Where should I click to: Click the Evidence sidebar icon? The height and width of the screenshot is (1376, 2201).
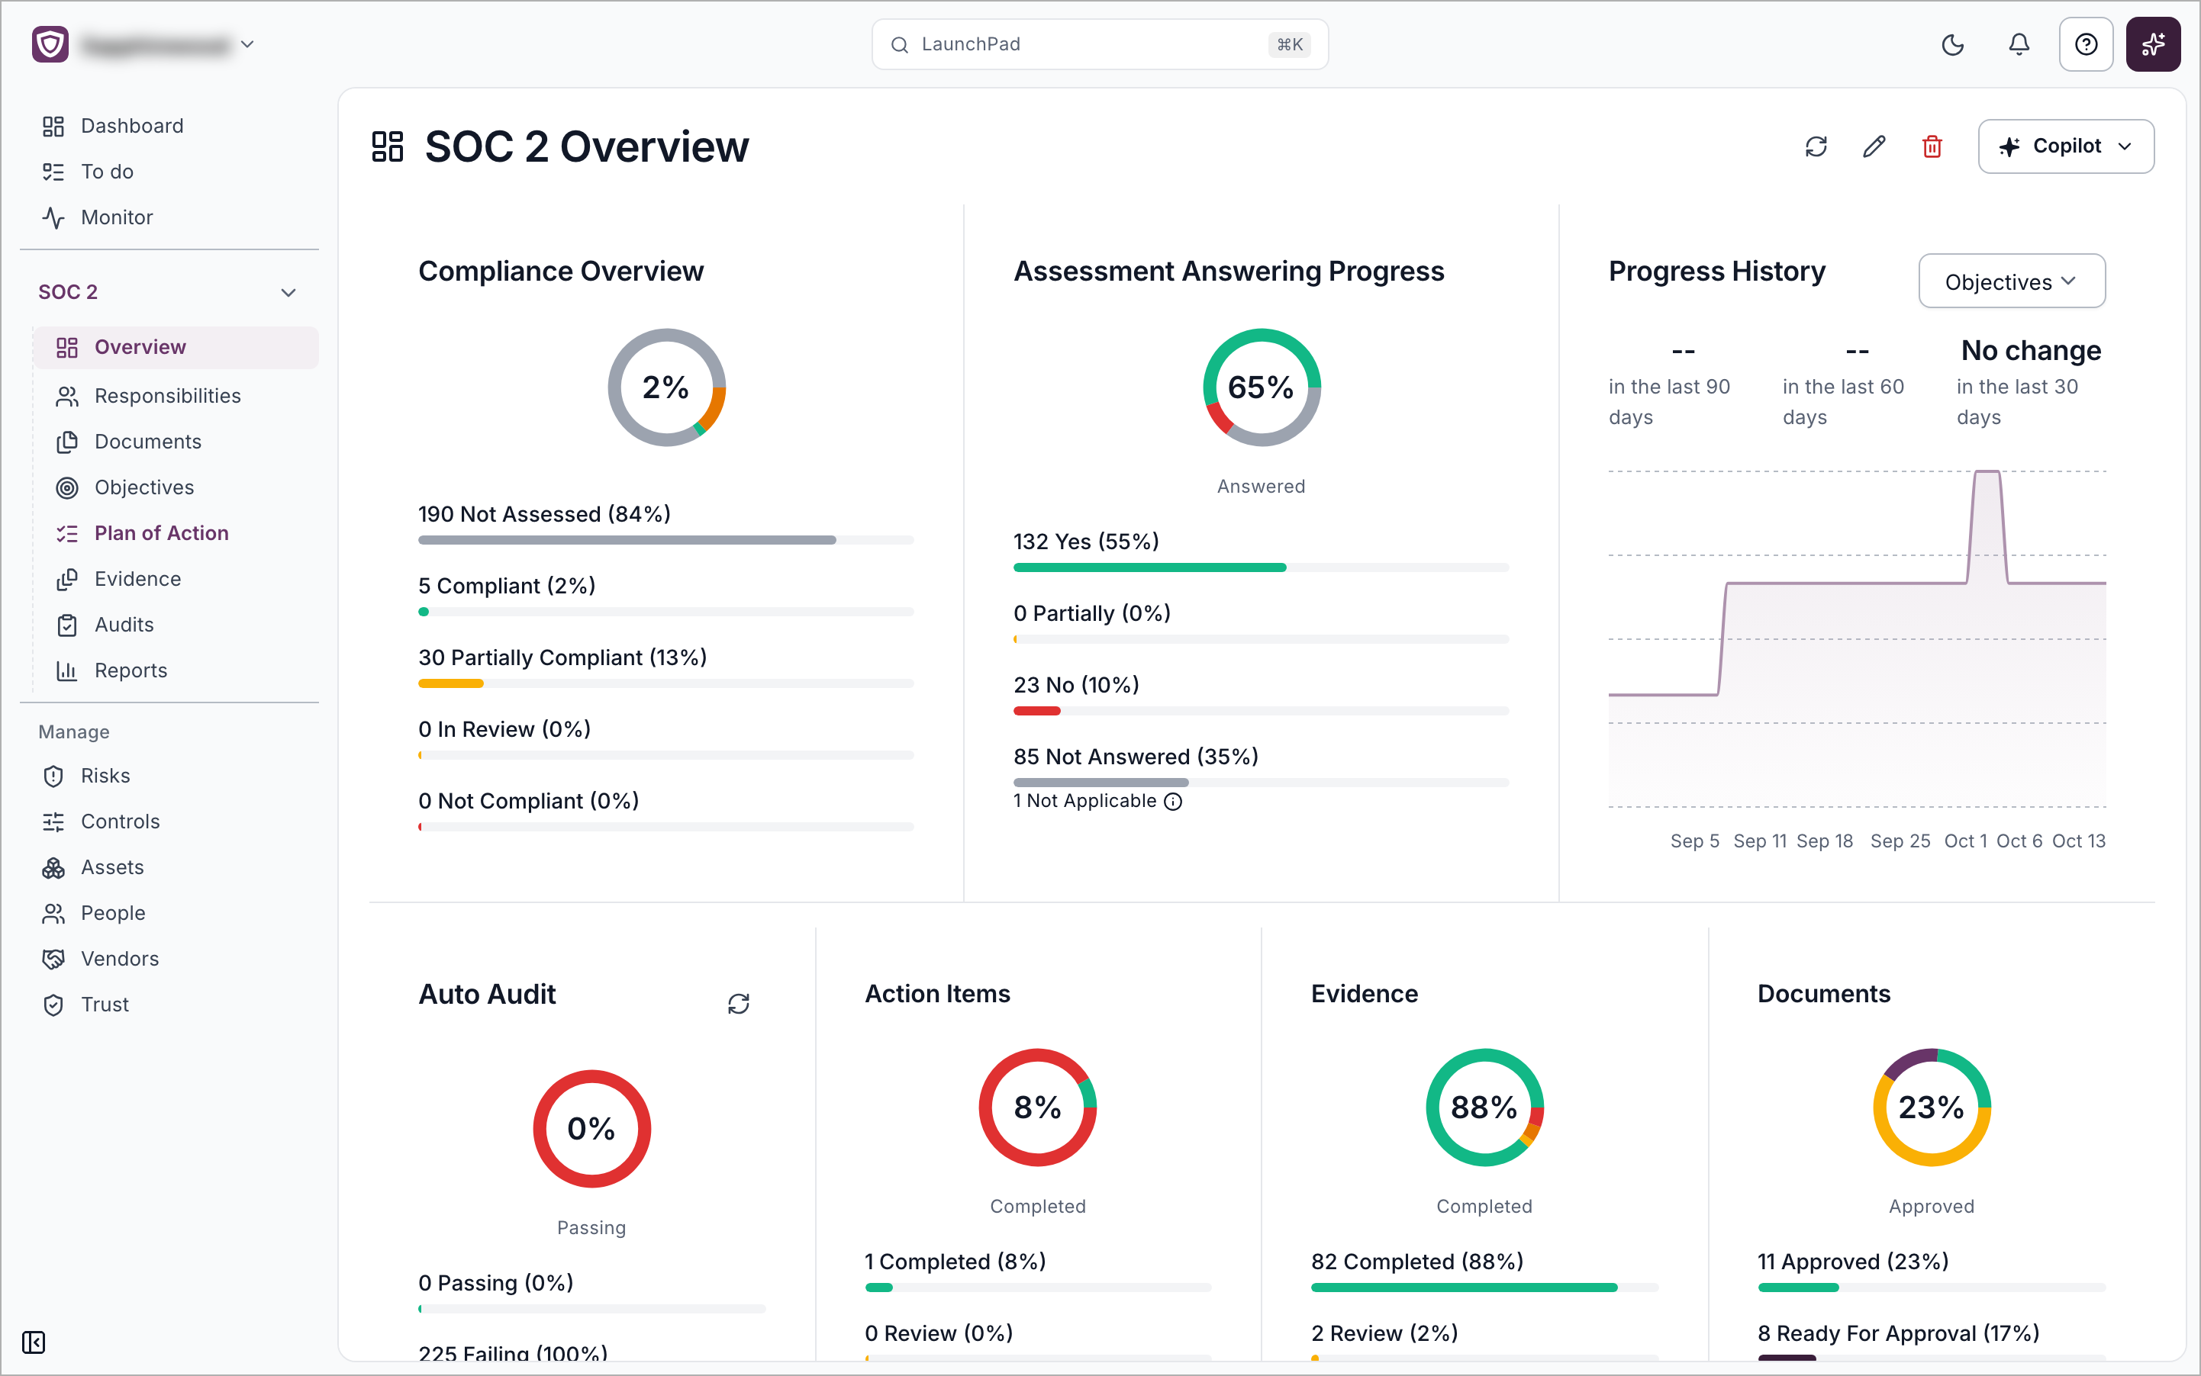pyautogui.click(x=66, y=579)
